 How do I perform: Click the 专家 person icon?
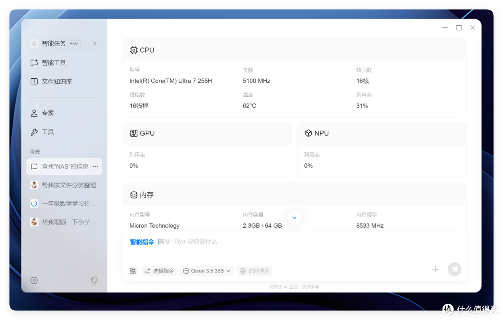point(34,113)
